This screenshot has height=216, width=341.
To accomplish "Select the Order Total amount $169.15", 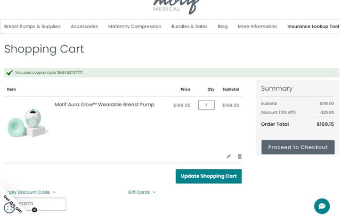I will tap(325, 124).
